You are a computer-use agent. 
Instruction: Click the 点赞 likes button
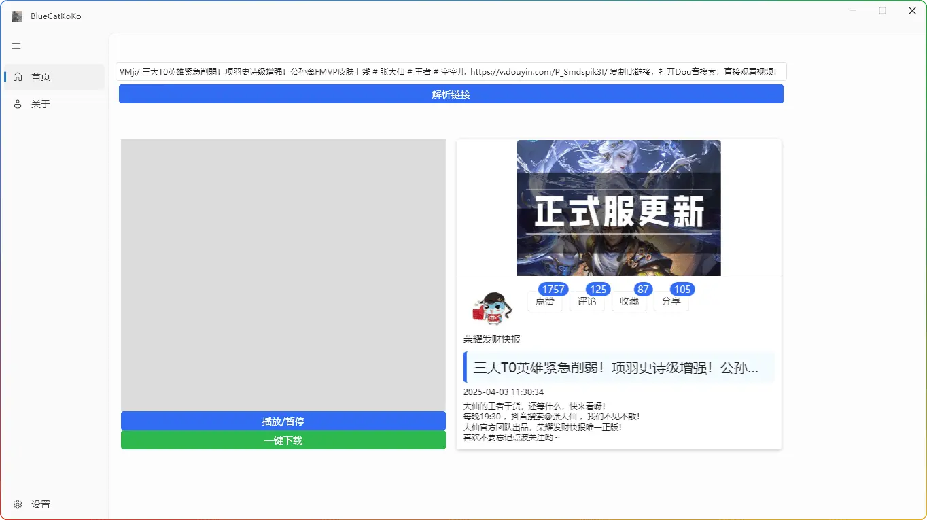(x=544, y=302)
